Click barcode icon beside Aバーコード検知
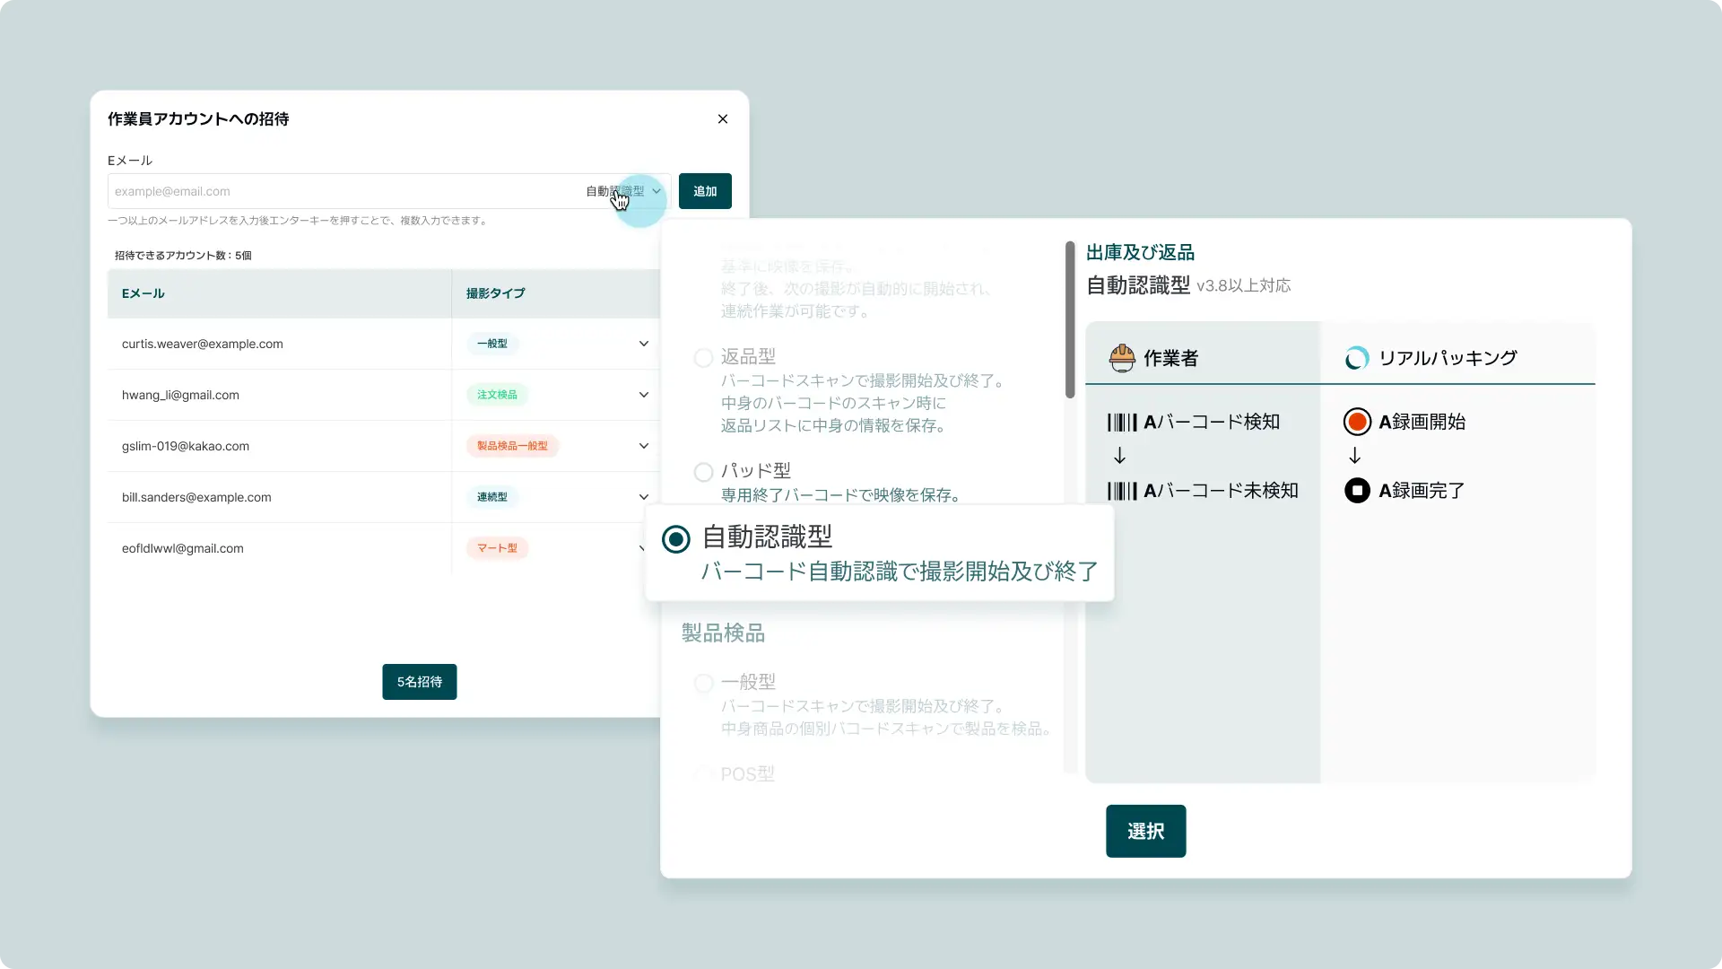 1121,422
